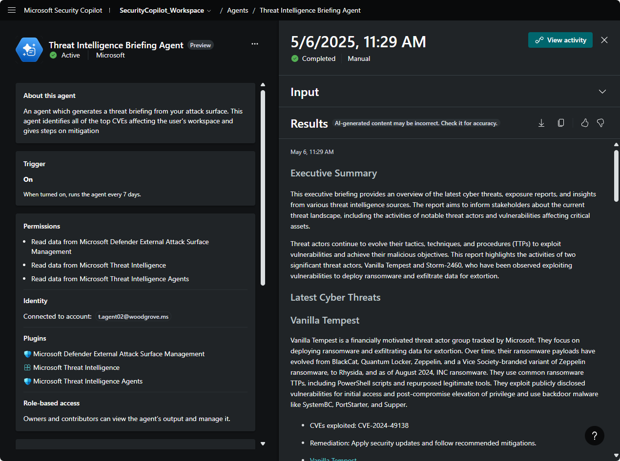Open the hamburger navigation menu
This screenshot has height=461, width=620.
click(12, 10)
